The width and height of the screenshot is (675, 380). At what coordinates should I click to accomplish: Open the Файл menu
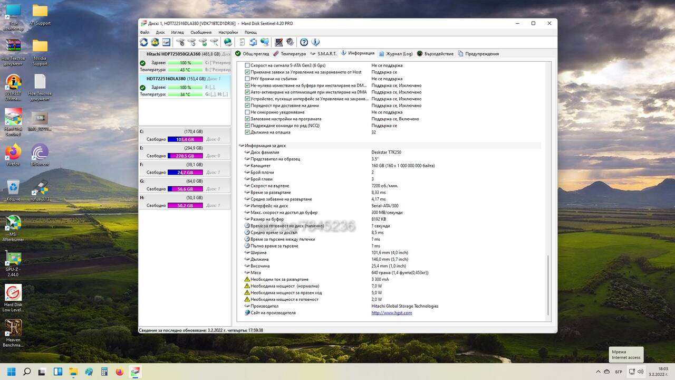pos(144,32)
